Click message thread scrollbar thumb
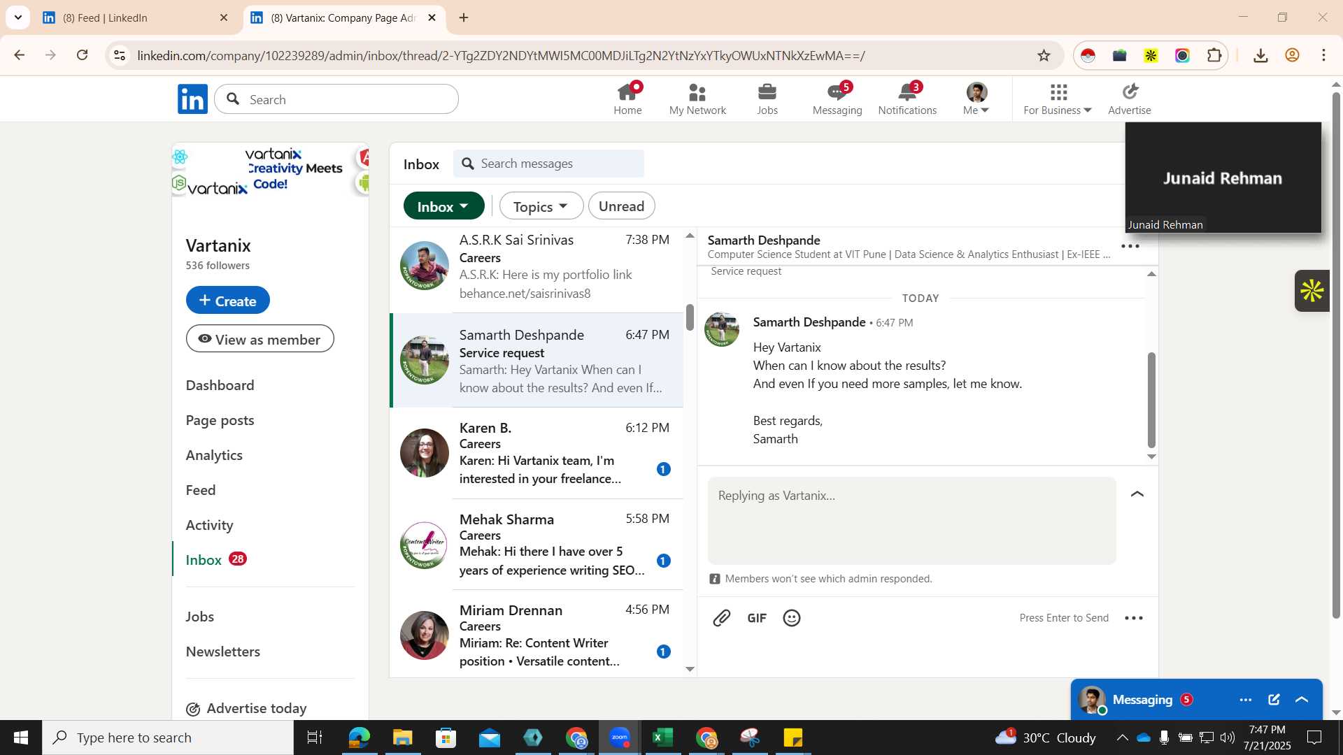Viewport: 1343px width, 755px height. pyautogui.click(x=1151, y=400)
